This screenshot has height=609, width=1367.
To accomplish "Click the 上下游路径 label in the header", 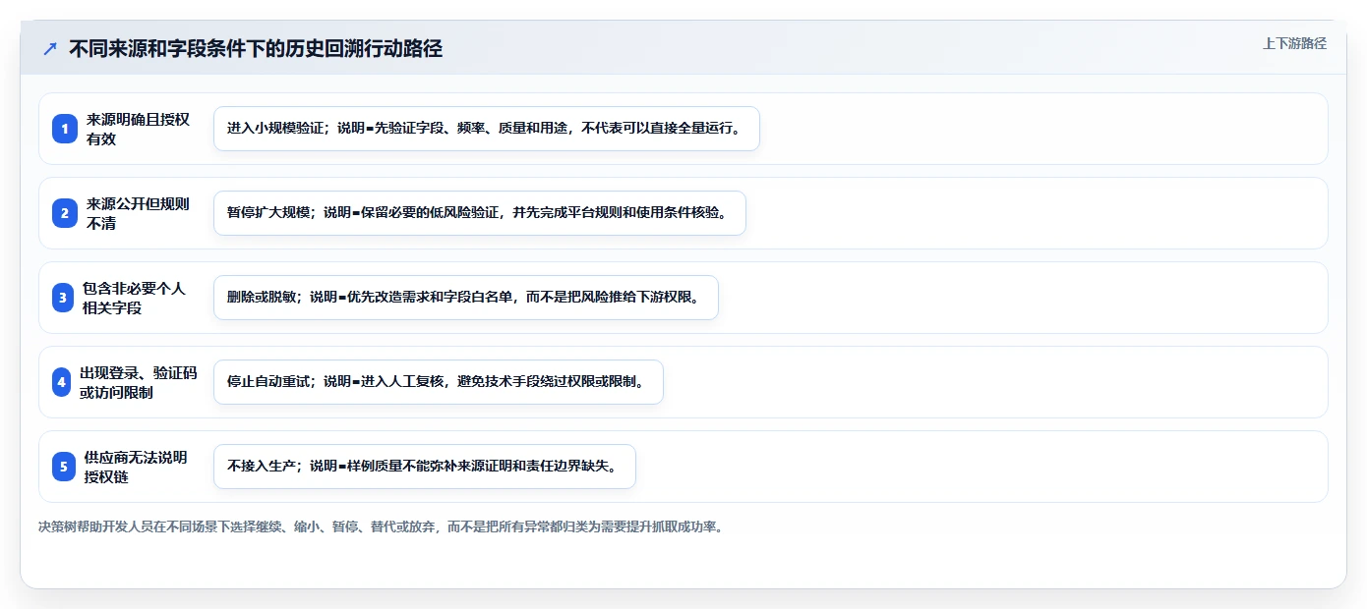I will [1294, 43].
